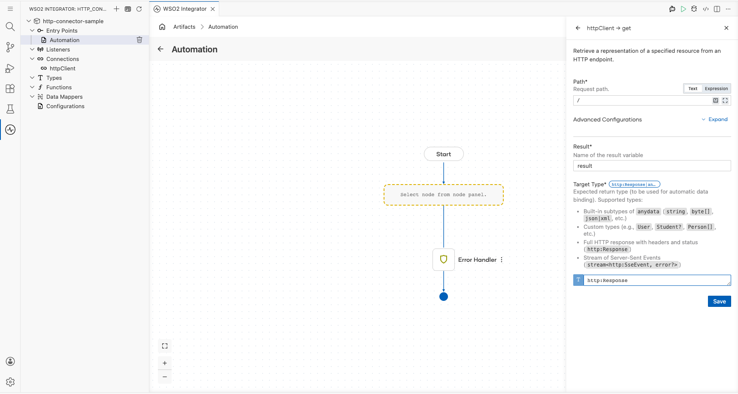Click the 'Select node from node panel' placeholder
Screen dimensions: 738x394
[444, 195]
